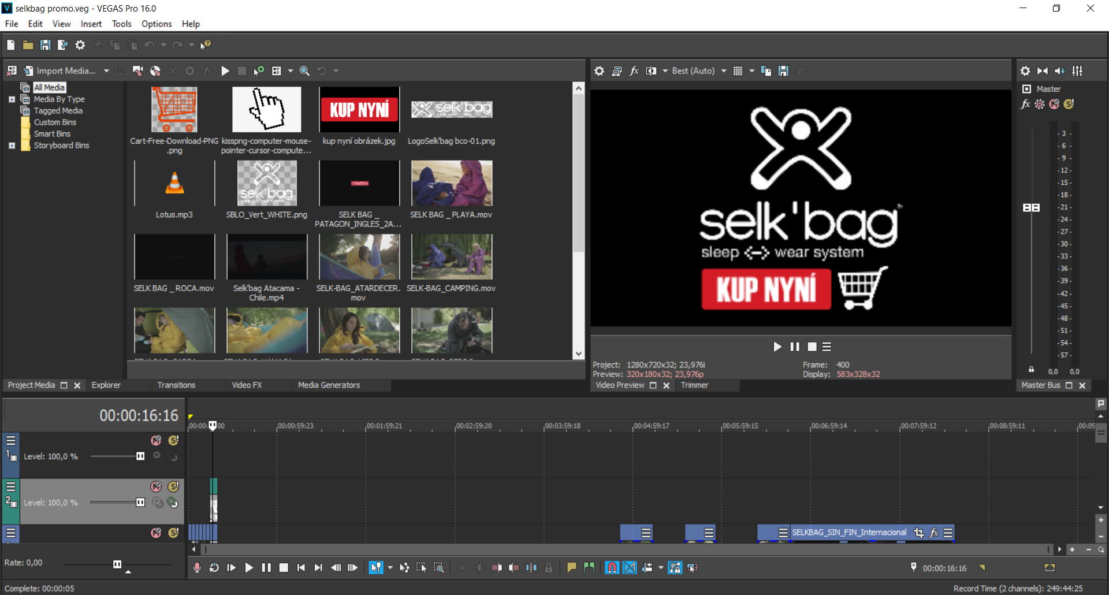
Task: Toggle Automatic Crossfades button
Action: 630,568
